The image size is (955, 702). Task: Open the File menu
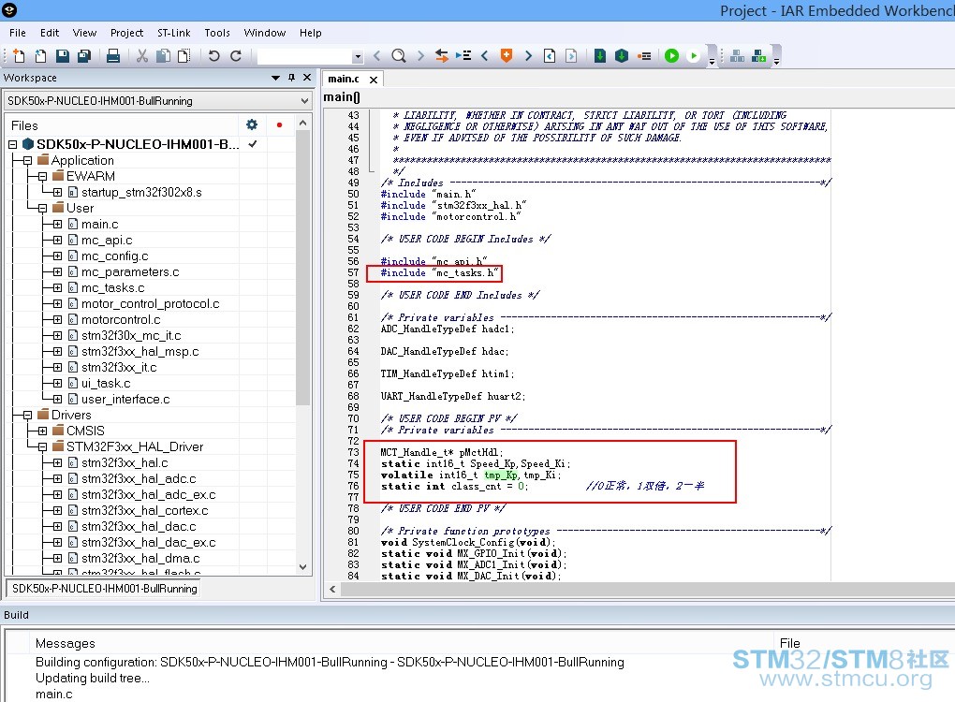click(x=18, y=33)
